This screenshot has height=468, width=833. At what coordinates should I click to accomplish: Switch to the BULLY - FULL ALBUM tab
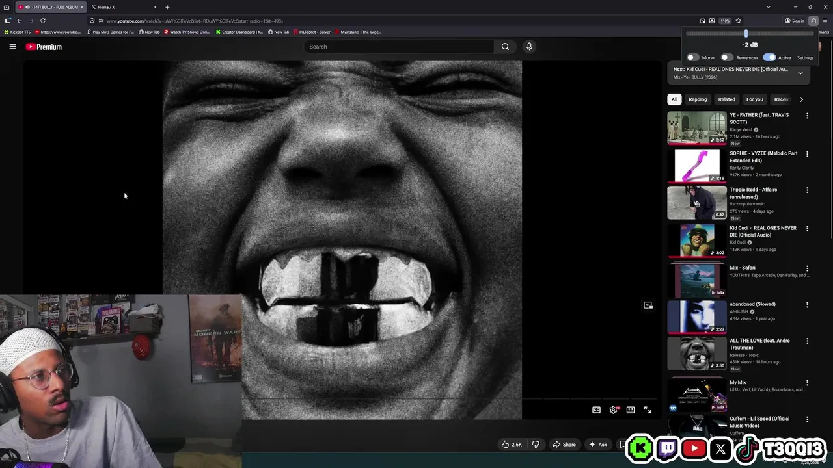click(x=50, y=7)
